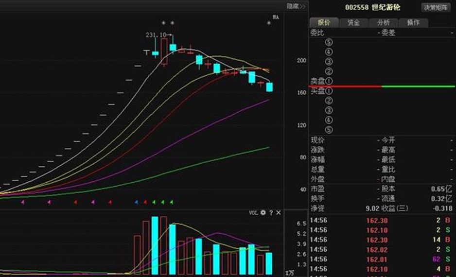The width and height of the screenshot is (456, 277).
Task: Click the 最高 high price label
Action: pyautogui.click(x=388, y=150)
